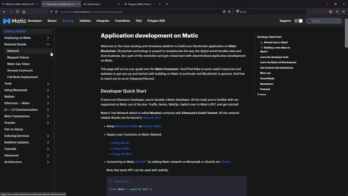348x196 pixels.
Task: Close the Polygon | Beefy Finance tab
Action: click(160, 4)
